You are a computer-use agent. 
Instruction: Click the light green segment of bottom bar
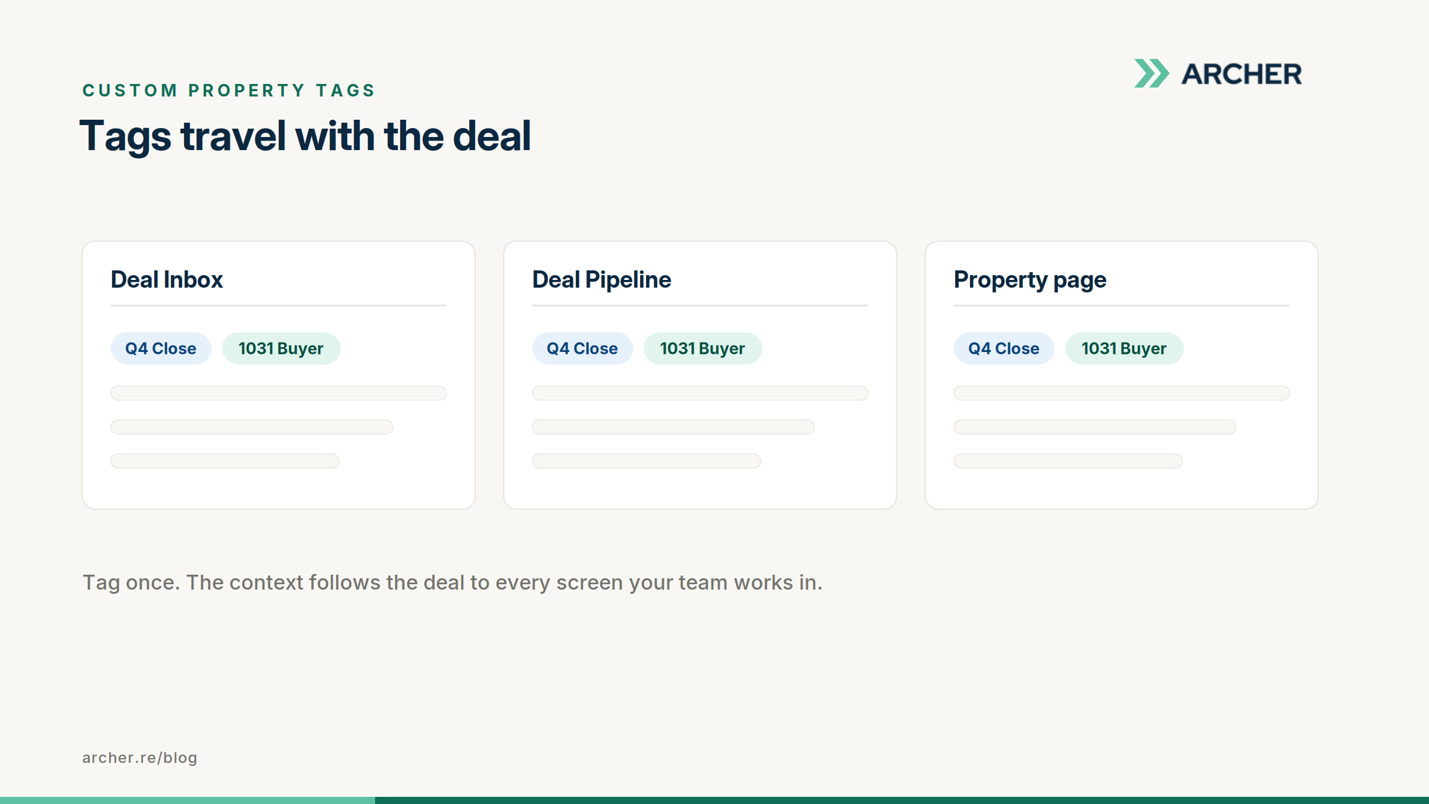pyautogui.click(x=188, y=800)
